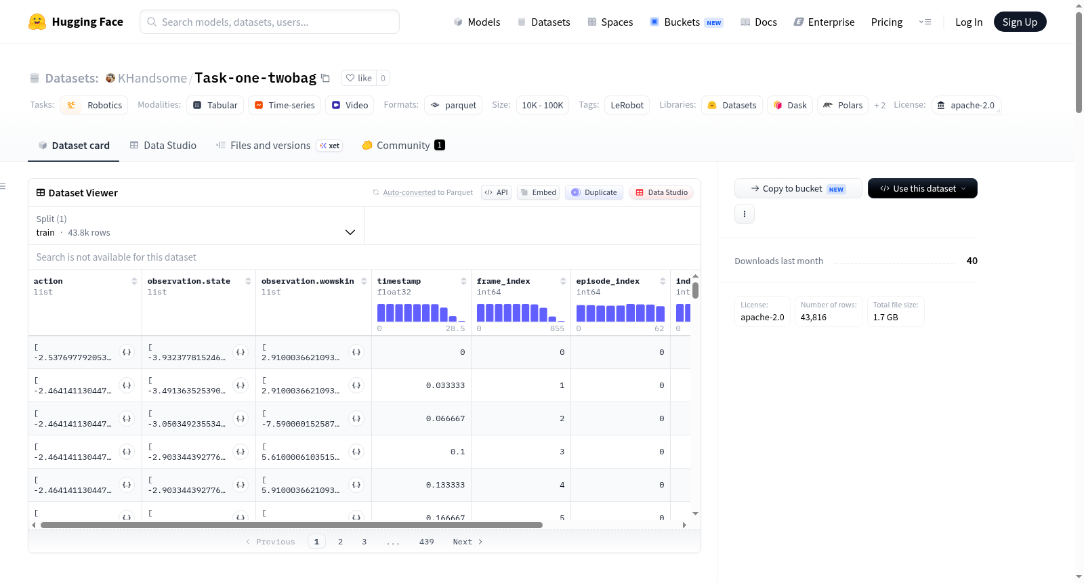Viewport: 1084px width, 583px height.
Task: Open the KHandsome profile link
Action: [x=152, y=78]
